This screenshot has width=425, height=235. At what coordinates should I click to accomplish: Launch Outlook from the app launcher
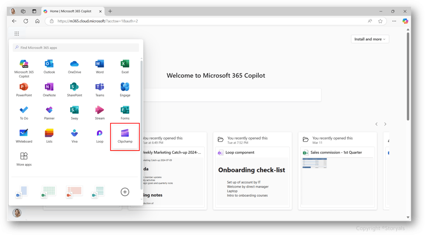point(49,67)
